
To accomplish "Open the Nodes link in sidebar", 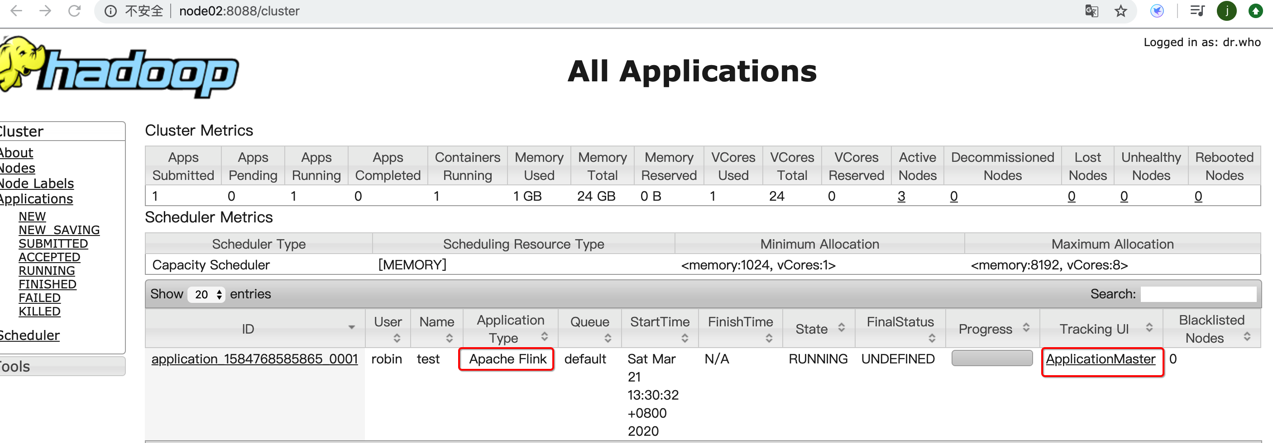I will 17,168.
